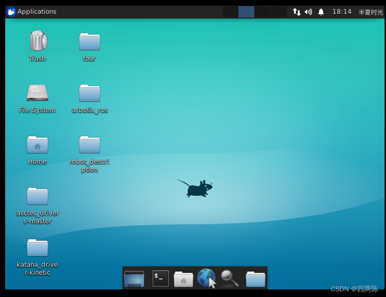Screen dimensions: 386x297
Task: Switch to the first workspace
Action: 230,12
